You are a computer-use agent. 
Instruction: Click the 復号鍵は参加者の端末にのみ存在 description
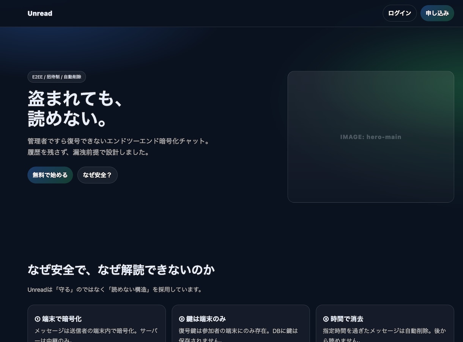(x=239, y=335)
